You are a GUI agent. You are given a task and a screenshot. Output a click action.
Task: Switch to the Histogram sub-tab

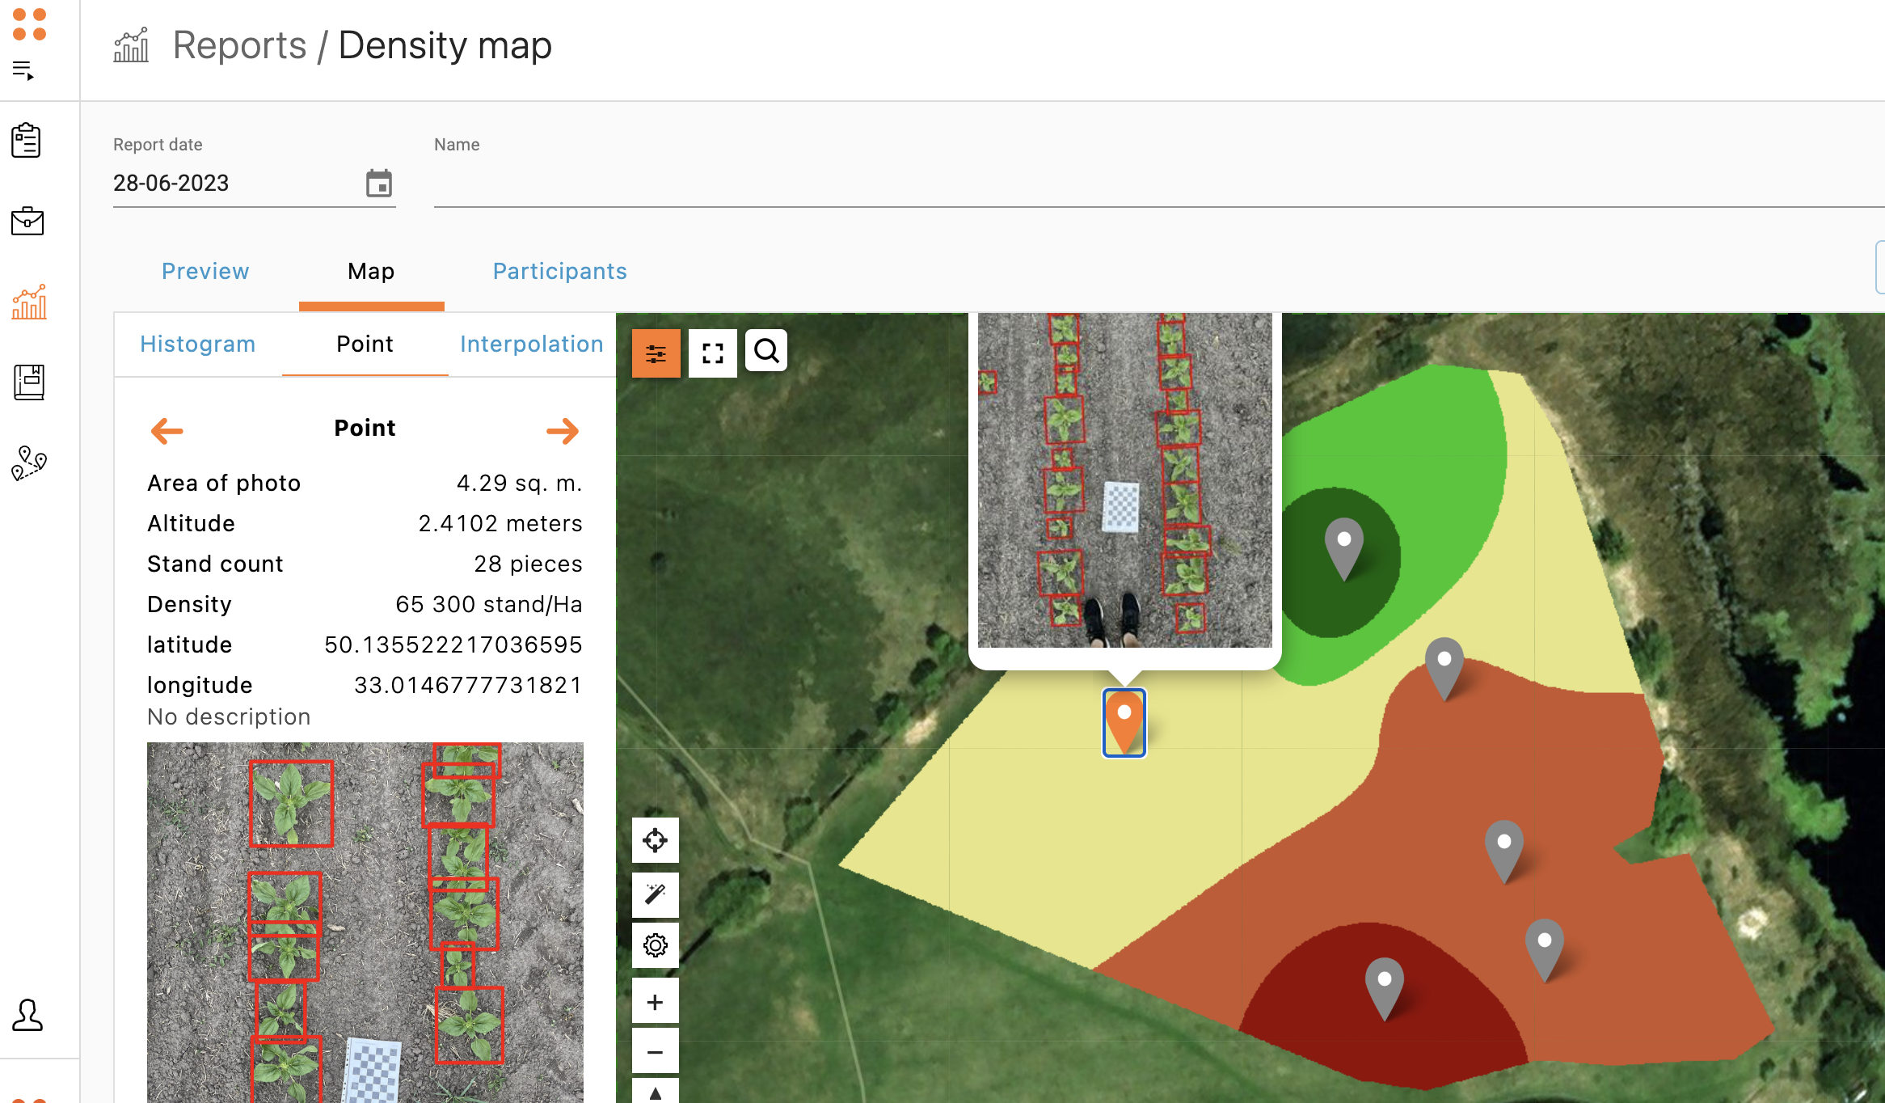tap(197, 344)
